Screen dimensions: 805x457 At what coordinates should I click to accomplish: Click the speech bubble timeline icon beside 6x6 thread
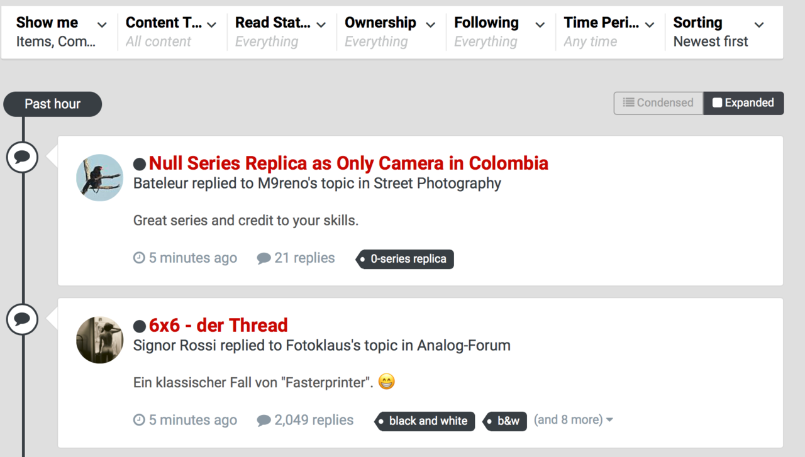click(22, 320)
